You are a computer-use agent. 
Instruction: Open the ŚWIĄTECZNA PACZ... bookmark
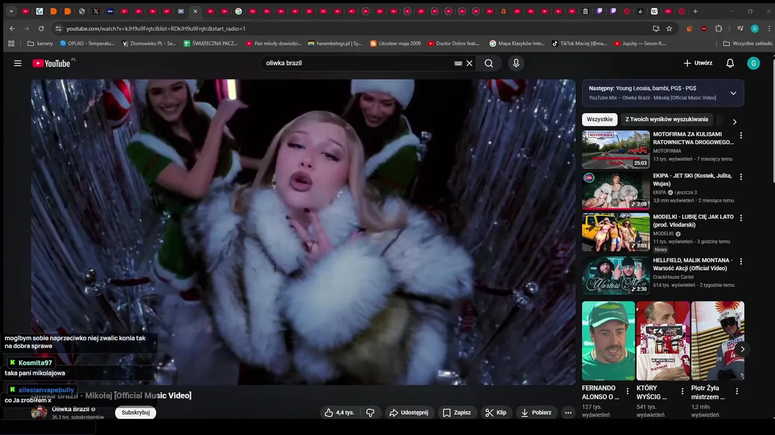[211, 43]
